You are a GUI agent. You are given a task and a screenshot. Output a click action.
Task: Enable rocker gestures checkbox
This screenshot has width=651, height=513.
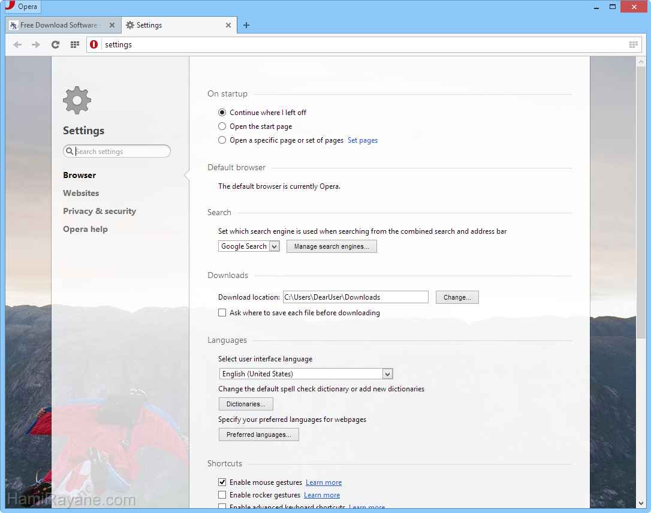pyautogui.click(x=222, y=495)
